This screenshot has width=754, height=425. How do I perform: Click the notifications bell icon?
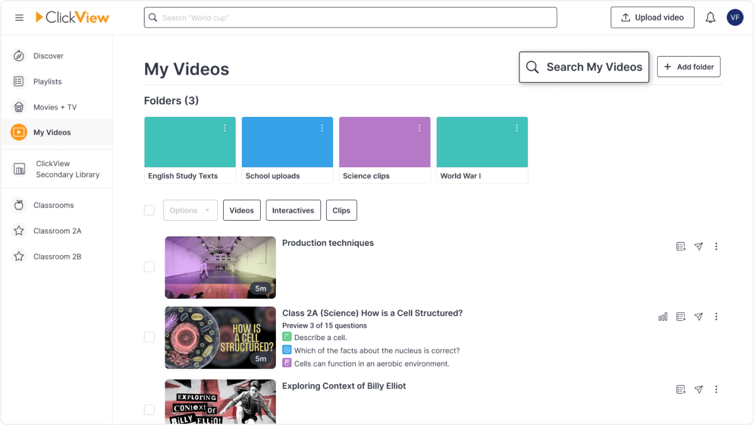(x=710, y=18)
